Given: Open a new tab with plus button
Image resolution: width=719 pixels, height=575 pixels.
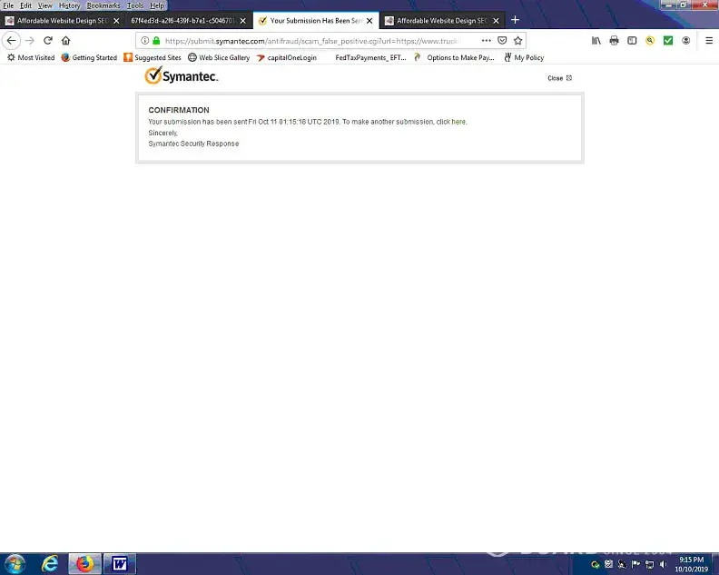Looking at the screenshot, I should pyautogui.click(x=515, y=20).
